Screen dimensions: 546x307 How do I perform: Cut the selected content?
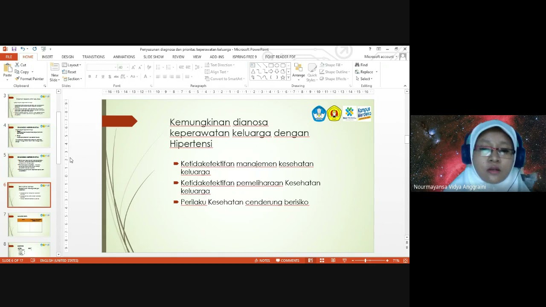coord(20,65)
